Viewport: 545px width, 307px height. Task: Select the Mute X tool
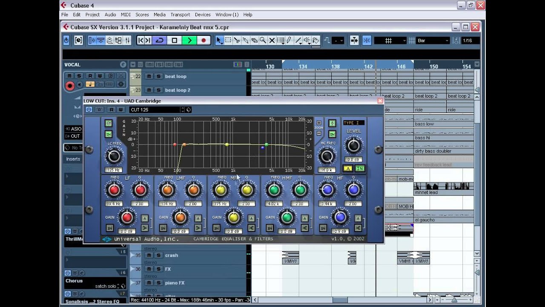point(272,41)
